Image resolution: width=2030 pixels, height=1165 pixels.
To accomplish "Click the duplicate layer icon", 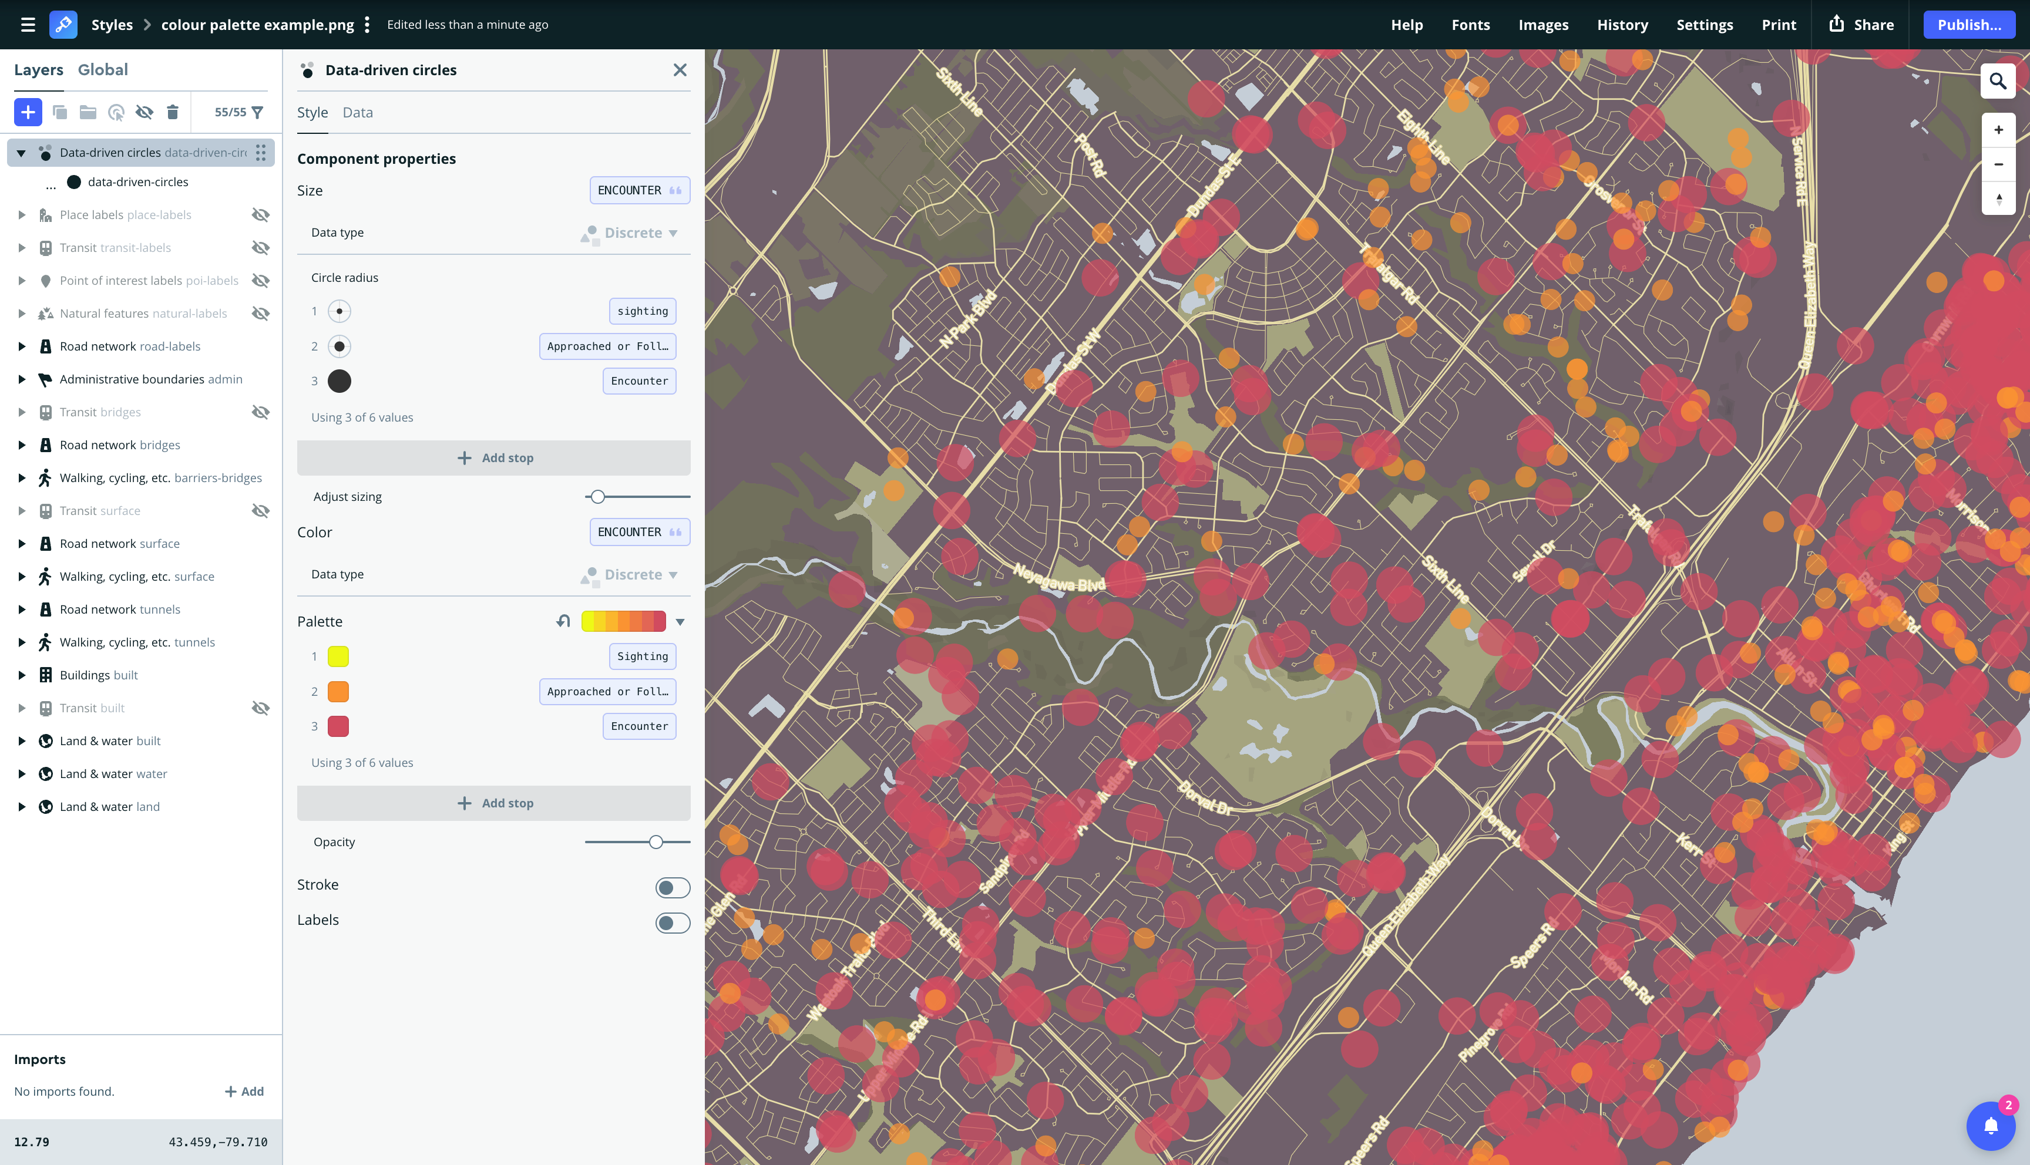I will point(60,112).
